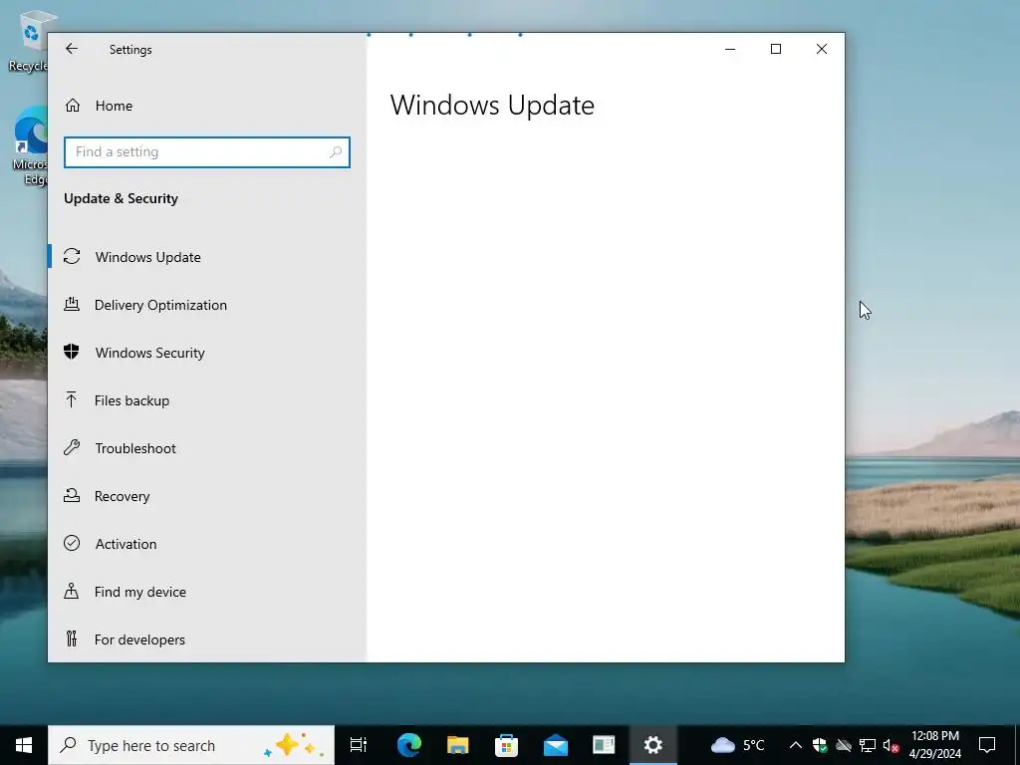Viewport: 1020px width, 765px height.
Task: Open the Mail app from the taskbar
Action: (x=556, y=745)
